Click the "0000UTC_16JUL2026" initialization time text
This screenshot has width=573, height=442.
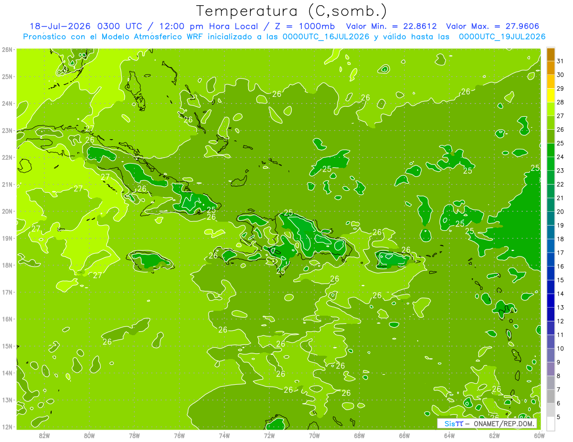[326, 36]
